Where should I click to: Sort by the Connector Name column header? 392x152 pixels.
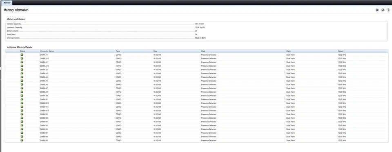coord(47,51)
